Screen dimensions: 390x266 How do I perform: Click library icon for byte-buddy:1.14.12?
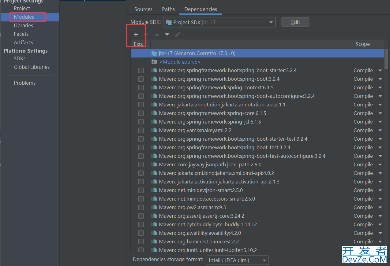(x=154, y=224)
